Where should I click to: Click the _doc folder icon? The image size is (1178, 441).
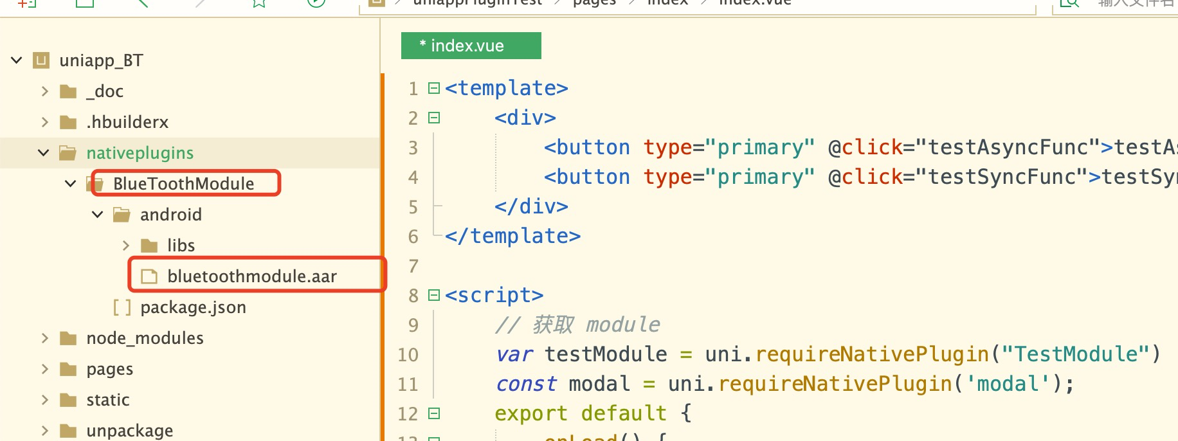(68, 91)
